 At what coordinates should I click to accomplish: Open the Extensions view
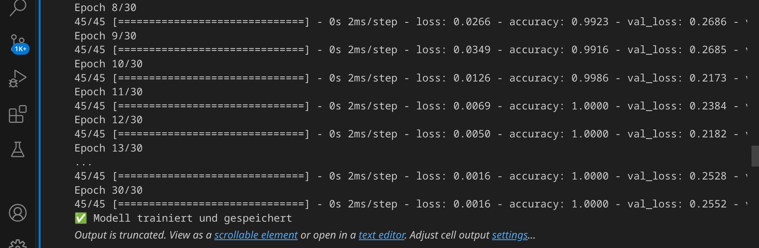point(18,114)
